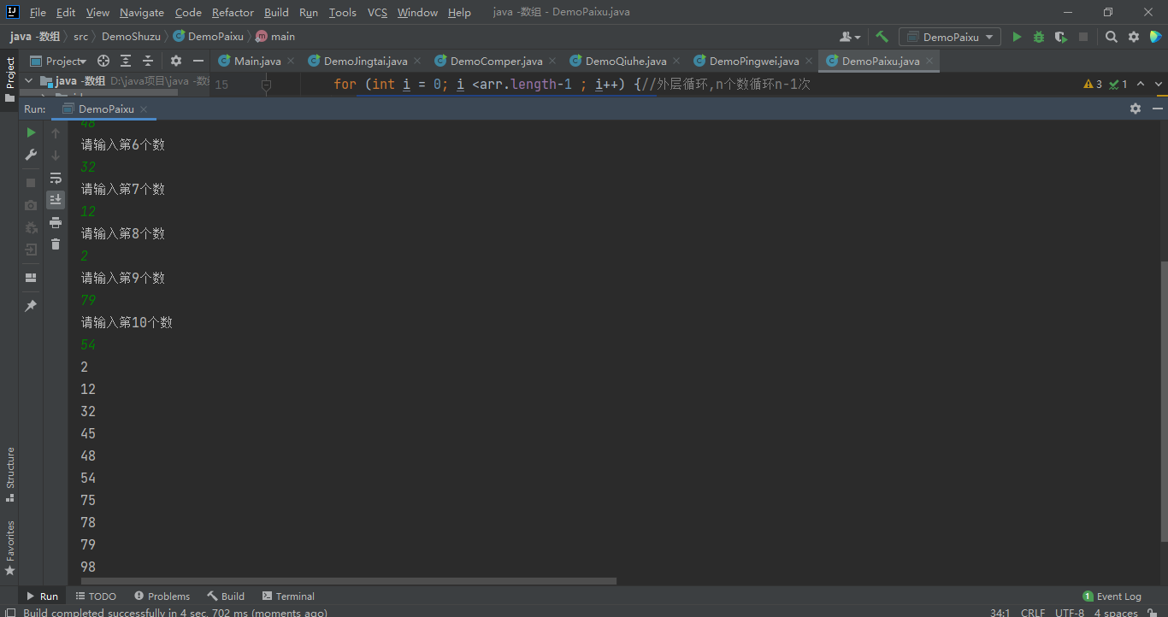
Task: Open the Navigate menu
Action: coord(142,12)
